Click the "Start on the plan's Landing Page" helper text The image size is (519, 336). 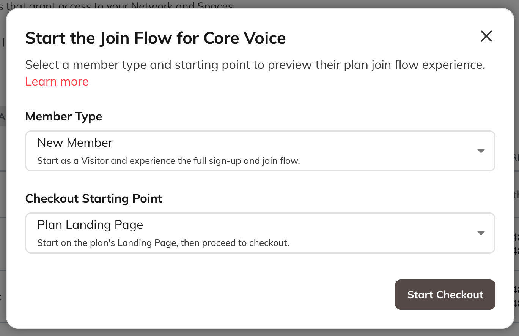pos(163,243)
